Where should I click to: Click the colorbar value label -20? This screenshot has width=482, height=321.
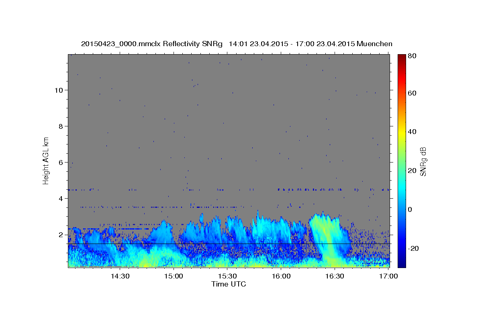click(414, 248)
